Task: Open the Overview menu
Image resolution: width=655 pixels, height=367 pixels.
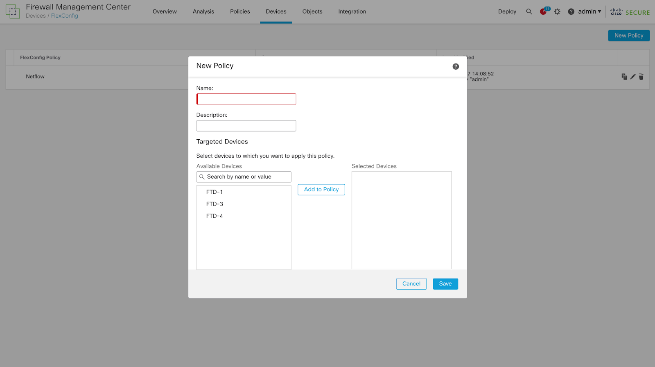Action: [x=165, y=11]
